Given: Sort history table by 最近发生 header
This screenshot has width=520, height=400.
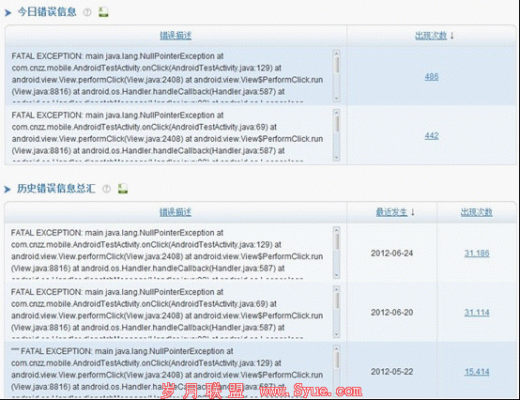Looking at the screenshot, I should point(391,212).
